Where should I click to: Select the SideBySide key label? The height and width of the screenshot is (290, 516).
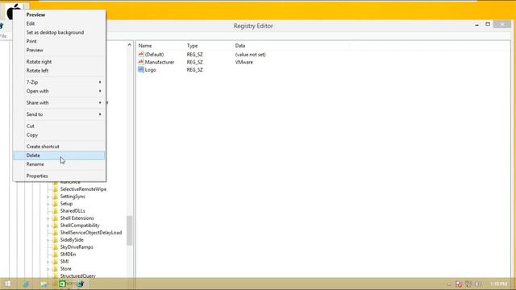(72, 240)
